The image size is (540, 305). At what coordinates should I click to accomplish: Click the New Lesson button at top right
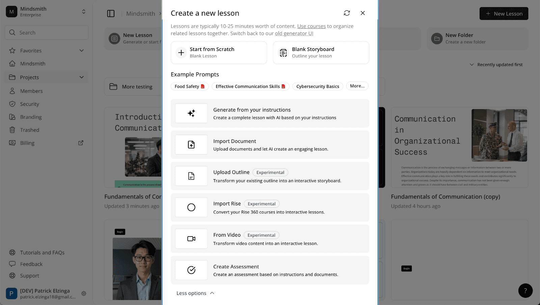504,13
